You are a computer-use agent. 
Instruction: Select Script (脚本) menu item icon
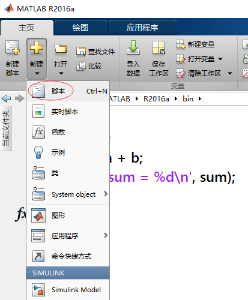click(38, 91)
